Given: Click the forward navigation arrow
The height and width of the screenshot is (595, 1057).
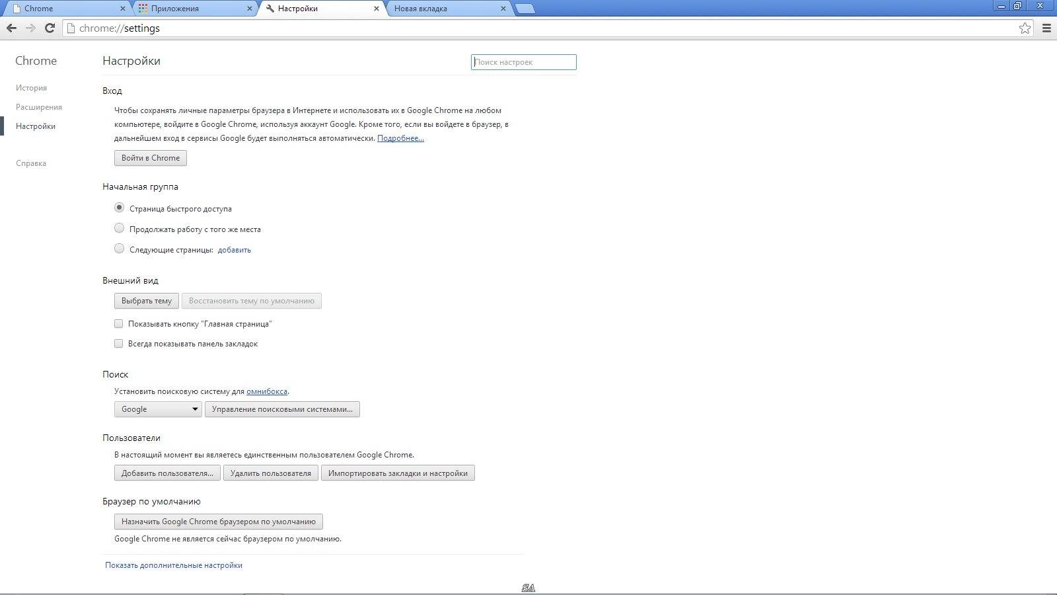Looking at the screenshot, I should tap(30, 28).
